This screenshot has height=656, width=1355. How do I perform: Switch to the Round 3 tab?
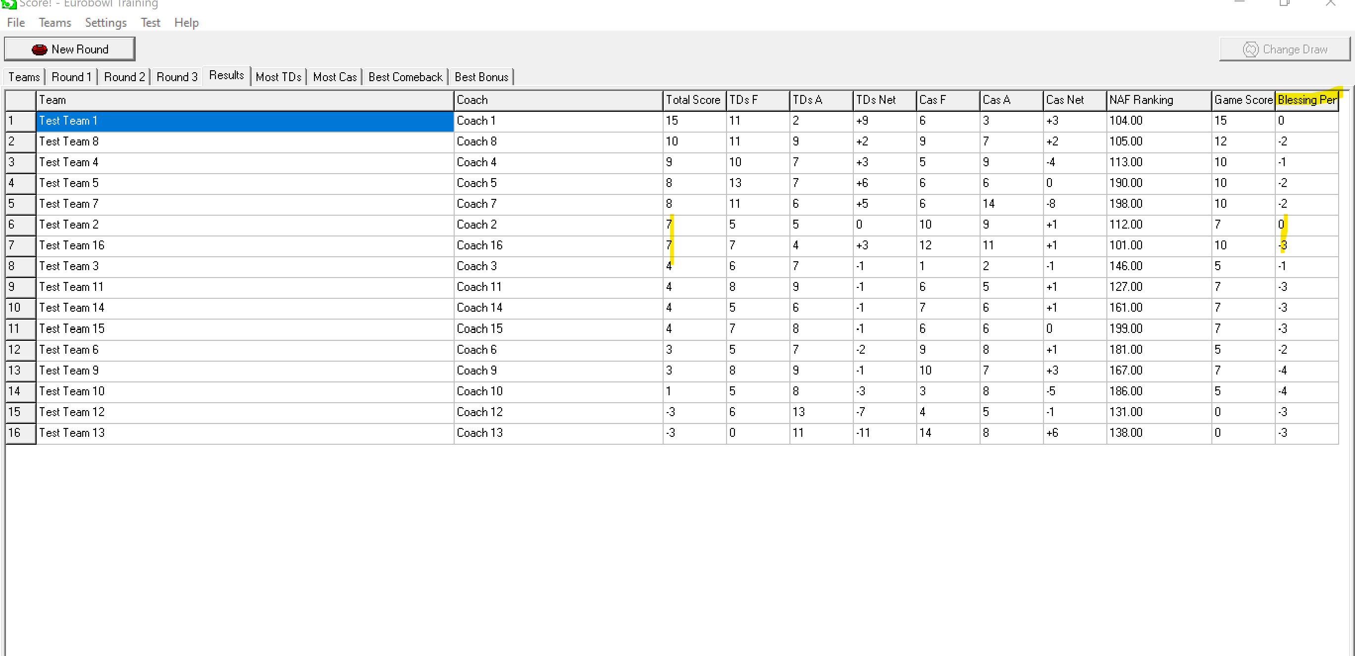(x=177, y=77)
